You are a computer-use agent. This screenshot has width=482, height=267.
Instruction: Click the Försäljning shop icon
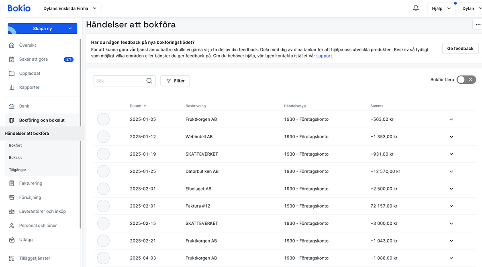(12, 197)
